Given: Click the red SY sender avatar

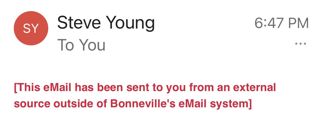Looking at the screenshot, I should (x=31, y=28).
